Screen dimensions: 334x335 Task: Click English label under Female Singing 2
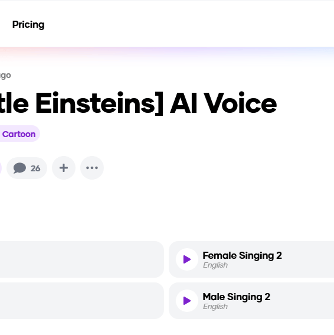(215, 265)
